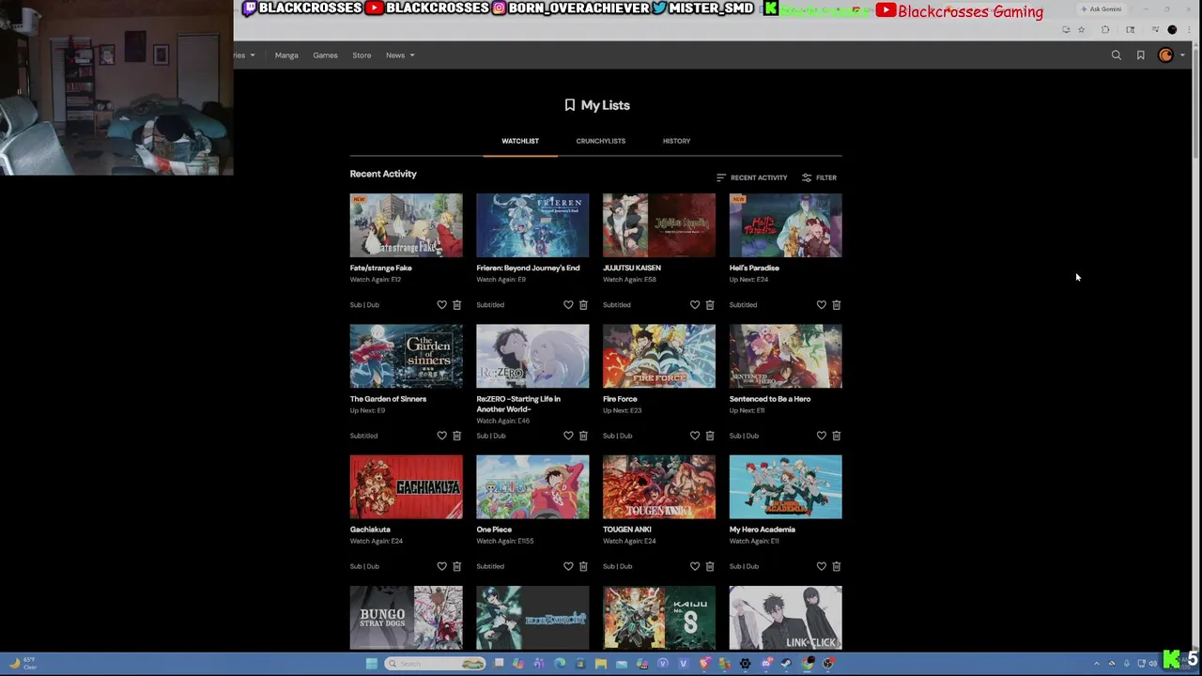Open the Windows Start button
Image resolution: width=1202 pixels, height=676 pixels.
point(372,664)
